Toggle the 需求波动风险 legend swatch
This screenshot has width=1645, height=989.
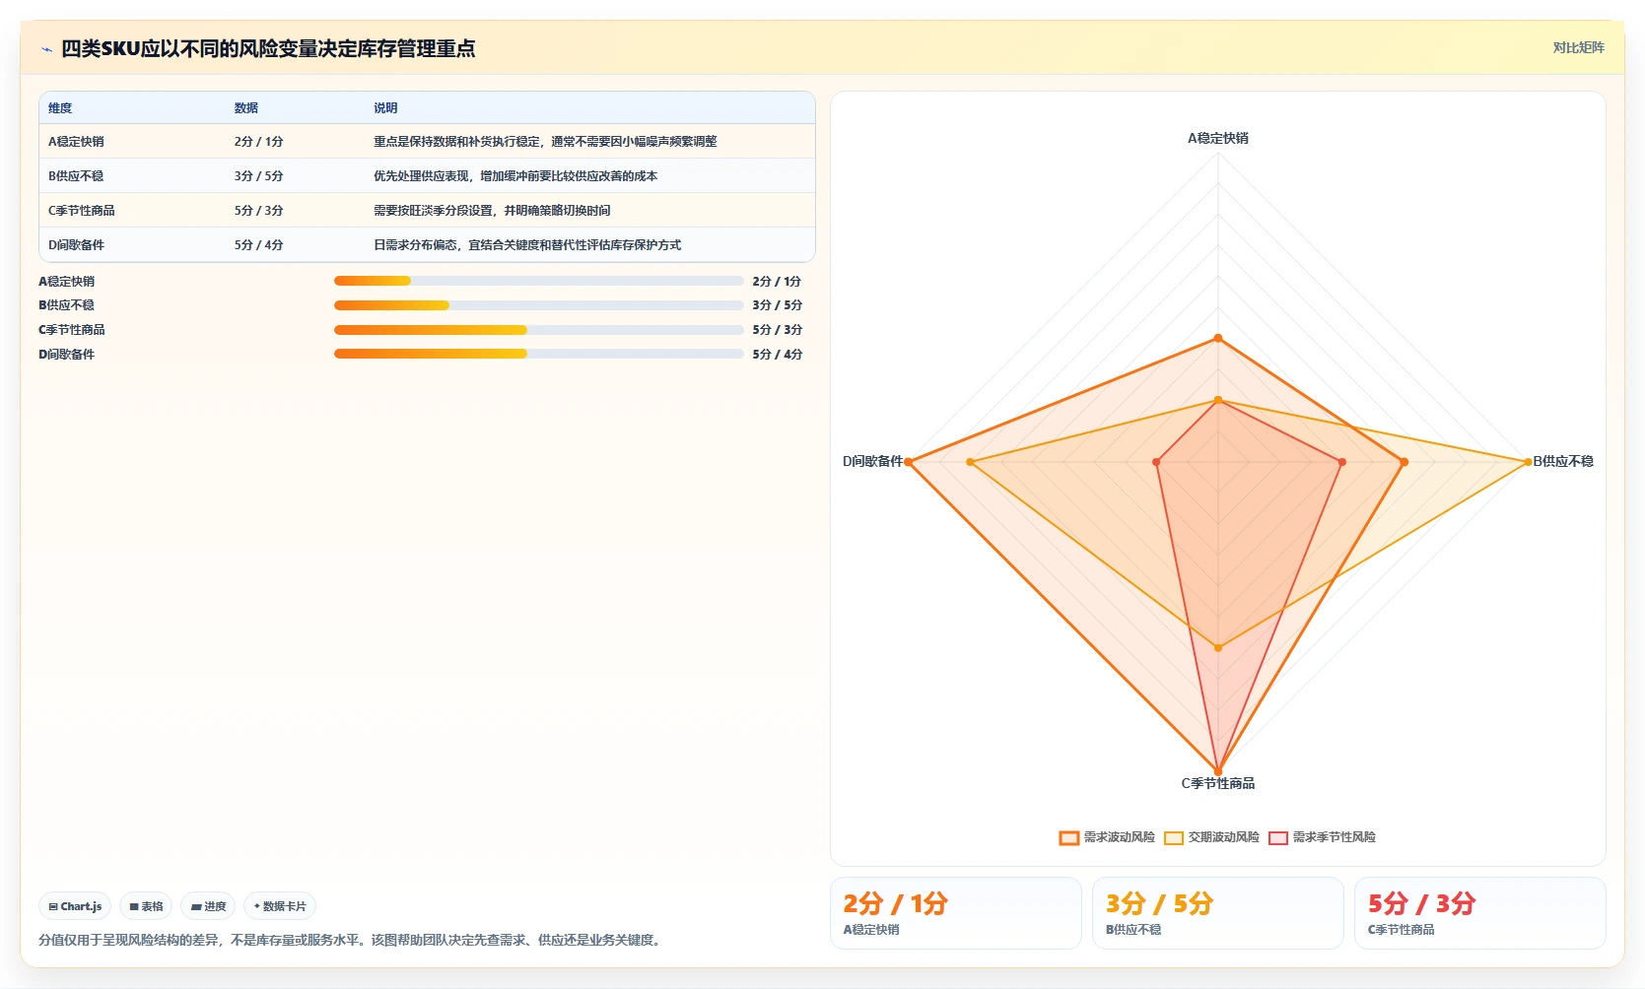pos(1069,837)
